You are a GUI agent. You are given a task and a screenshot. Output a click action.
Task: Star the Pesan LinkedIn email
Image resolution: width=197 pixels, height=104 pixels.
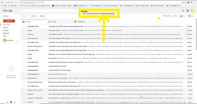[25, 78]
